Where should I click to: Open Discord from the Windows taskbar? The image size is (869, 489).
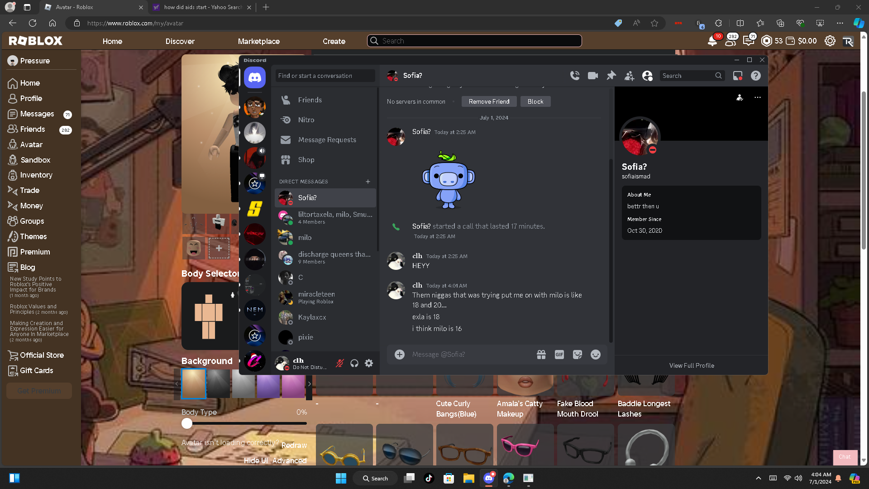click(x=489, y=478)
